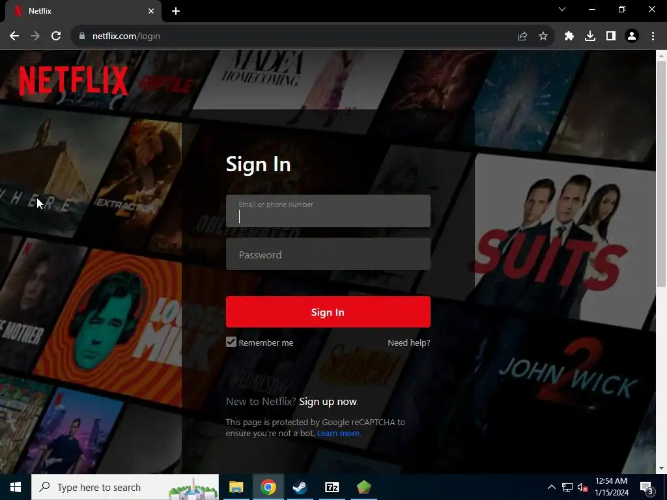
Task: Open 7-Zip from the taskbar
Action: 332,487
